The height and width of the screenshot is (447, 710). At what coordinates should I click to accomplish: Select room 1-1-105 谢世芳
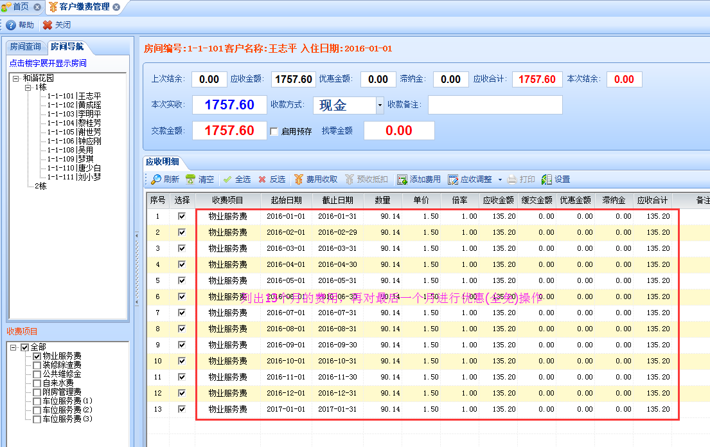[75, 132]
